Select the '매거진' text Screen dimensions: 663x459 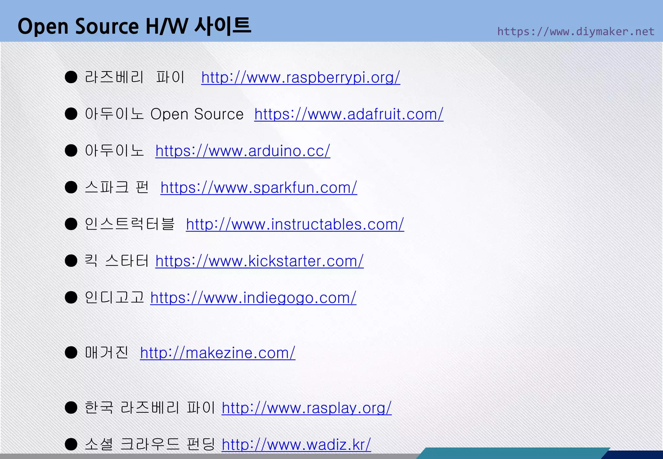tap(107, 352)
